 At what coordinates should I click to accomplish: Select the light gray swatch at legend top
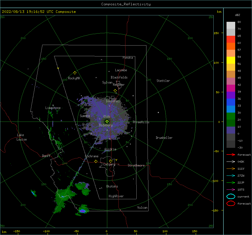point(231,25)
